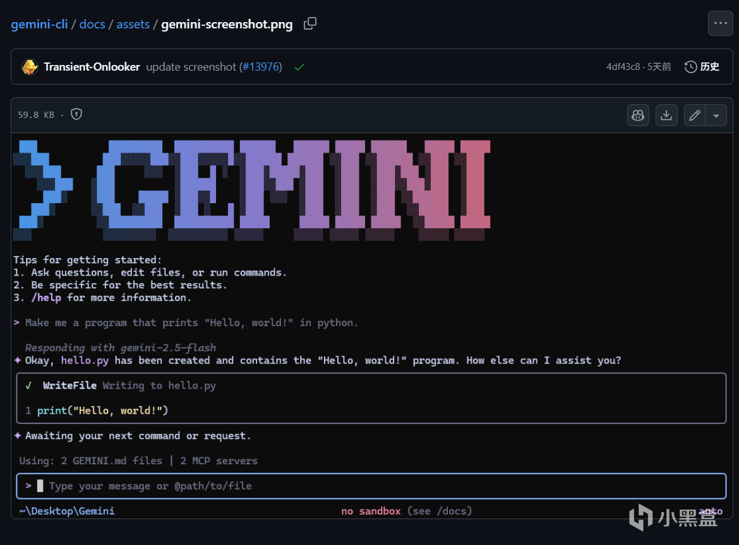Open the update screenshot commit message
The height and width of the screenshot is (545, 739).
[x=191, y=67]
